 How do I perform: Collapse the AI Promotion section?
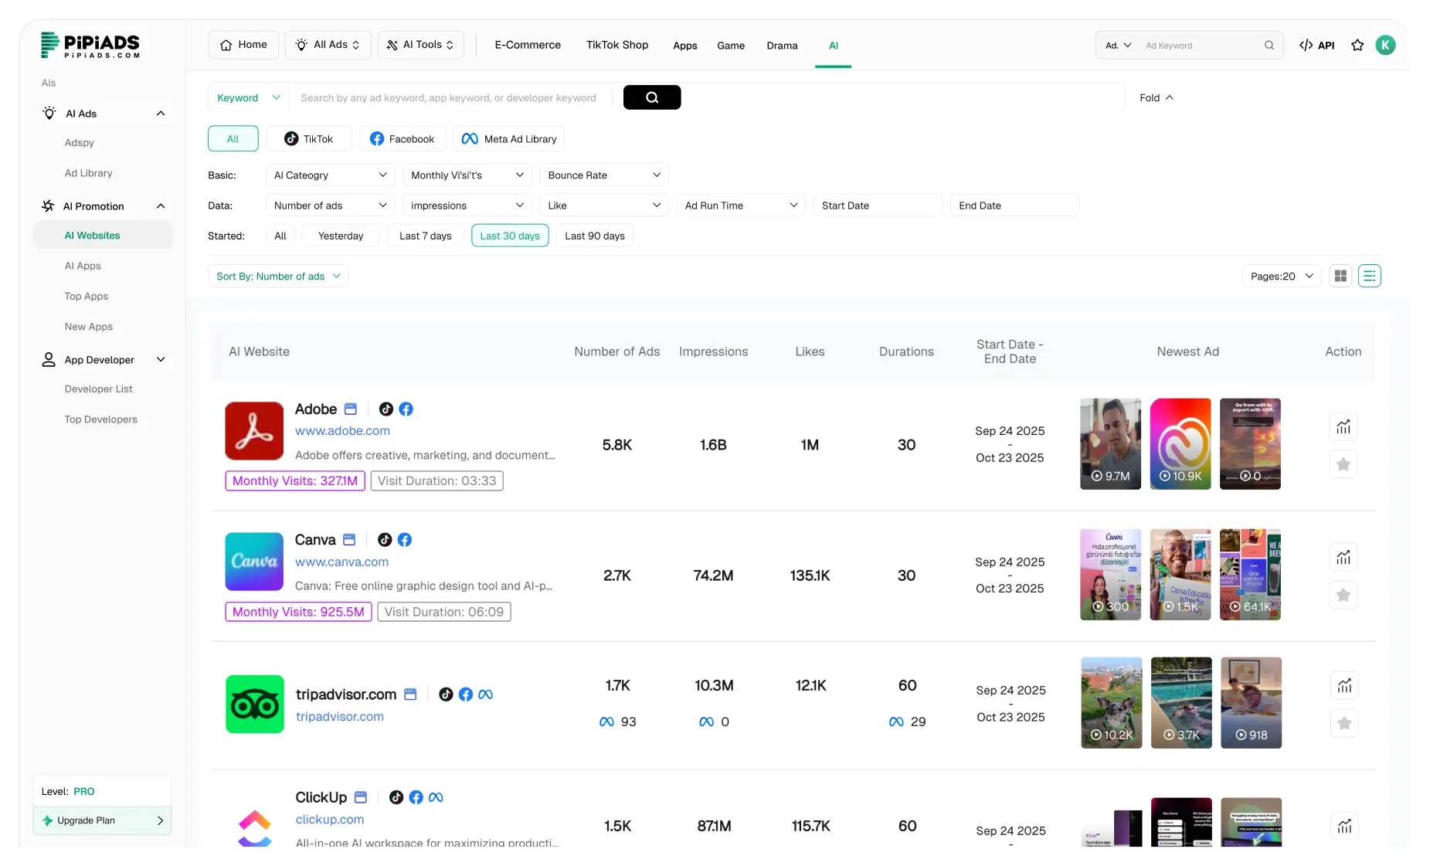coord(161,205)
